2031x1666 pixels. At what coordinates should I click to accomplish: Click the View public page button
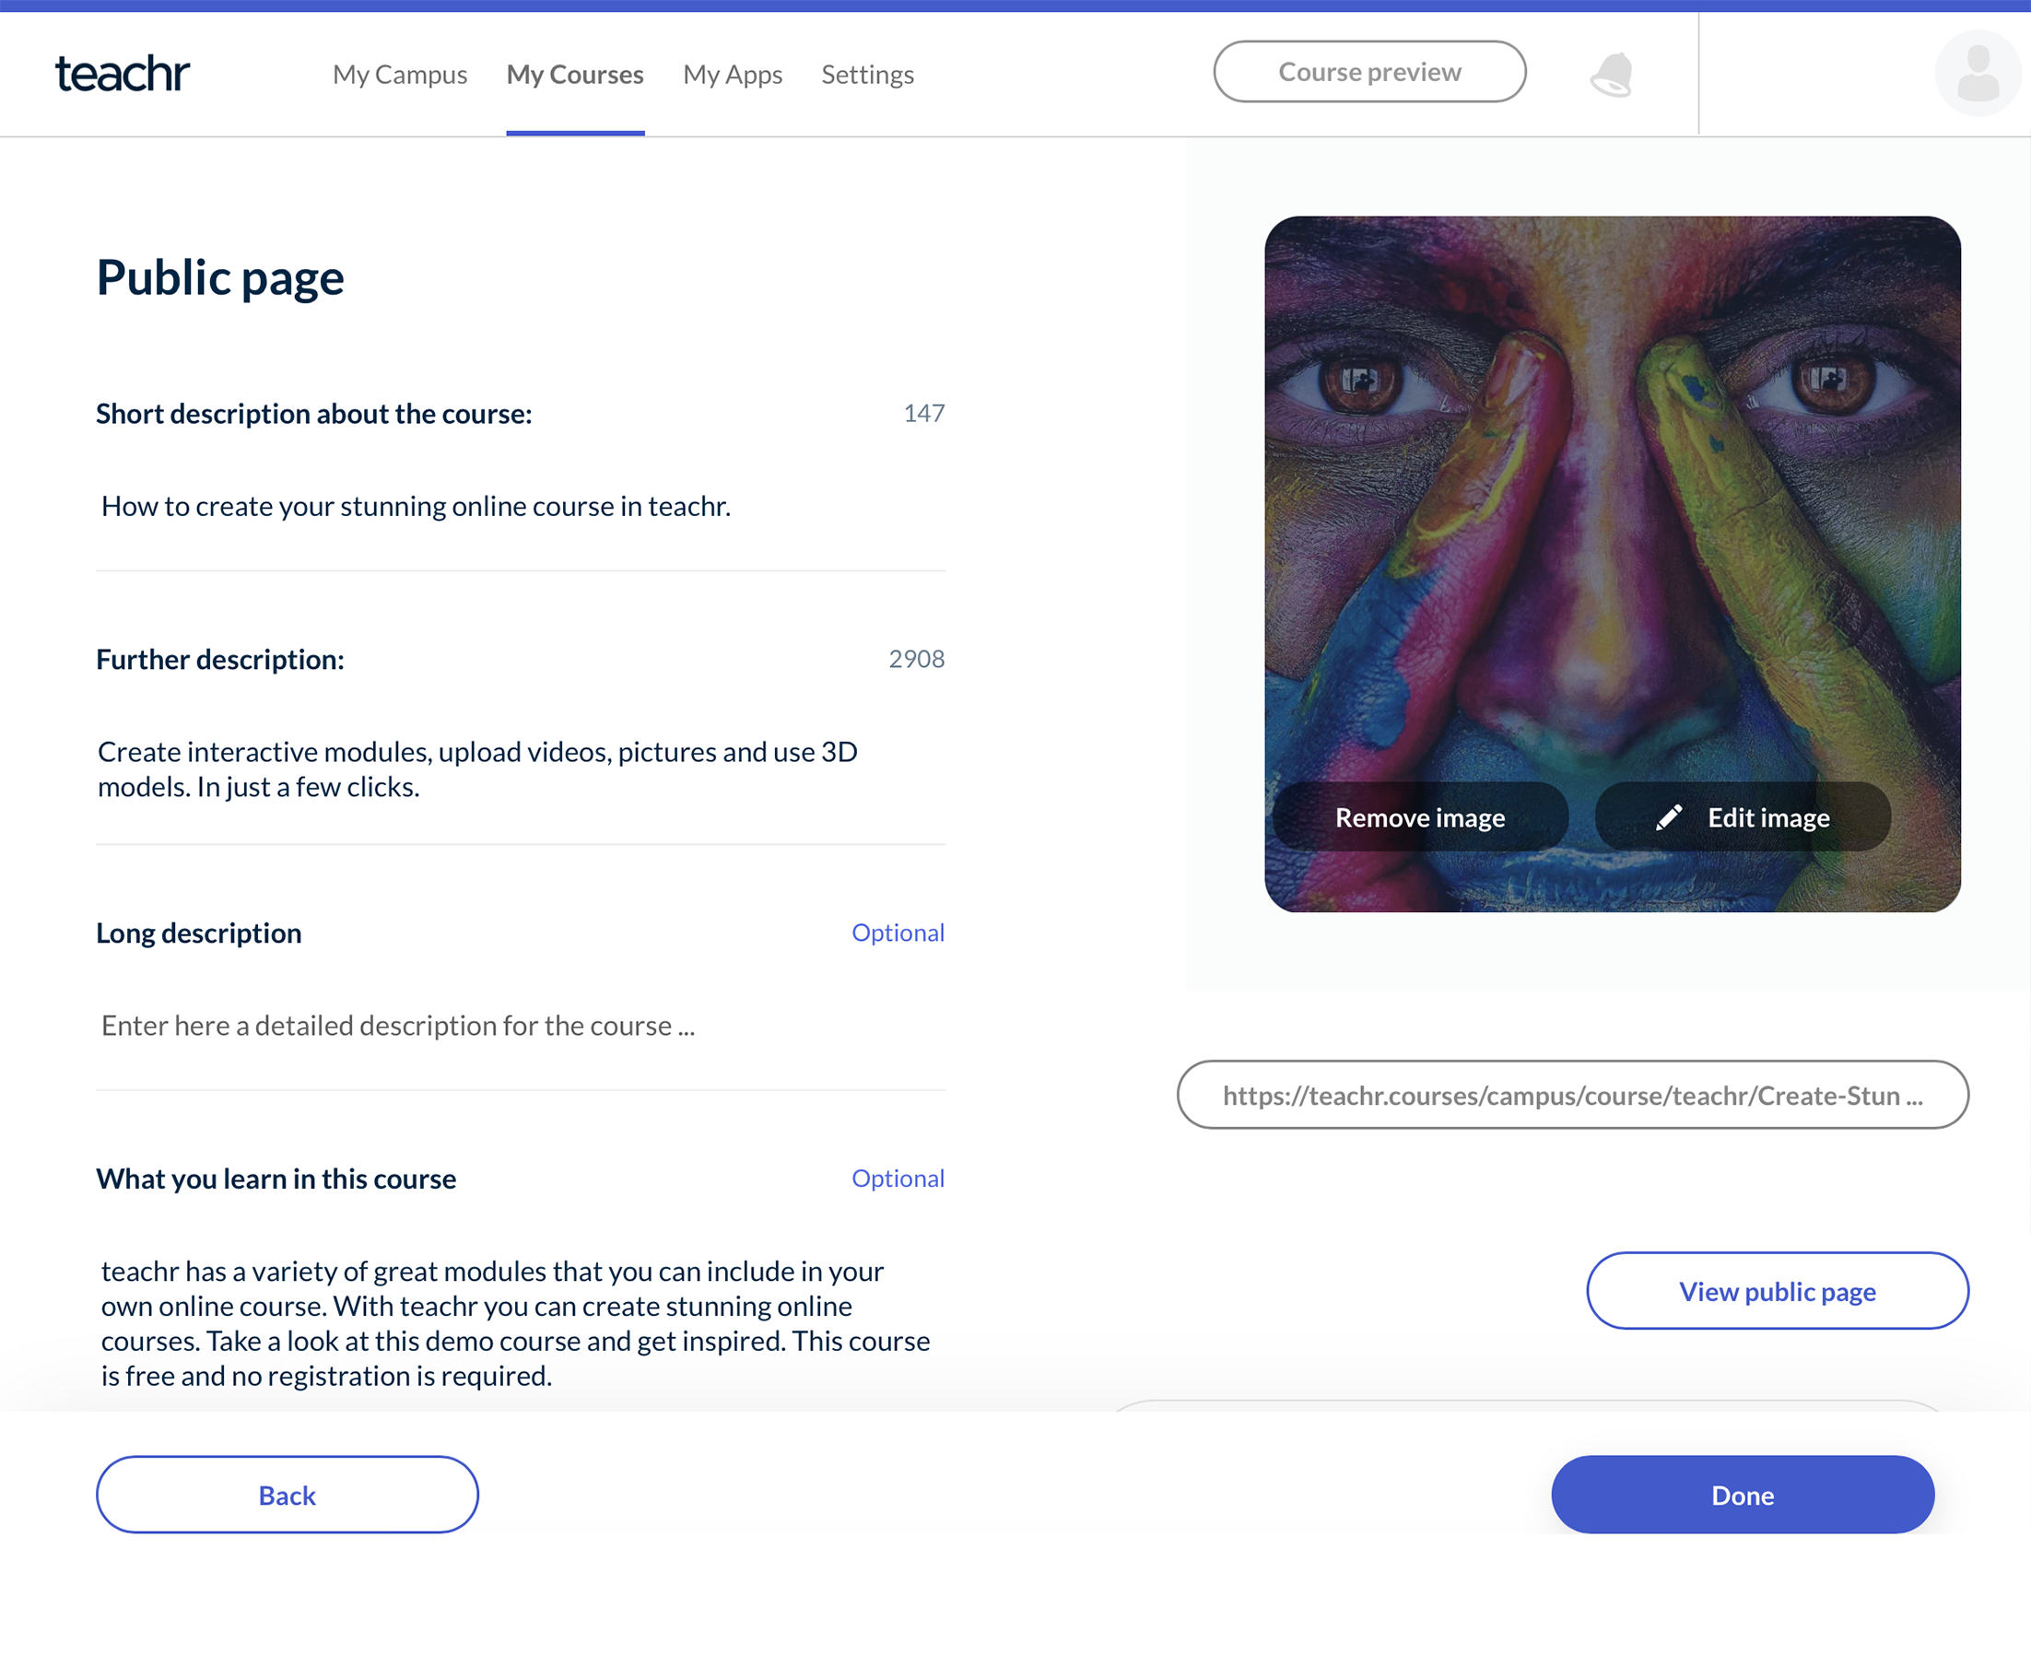[1778, 1291]
